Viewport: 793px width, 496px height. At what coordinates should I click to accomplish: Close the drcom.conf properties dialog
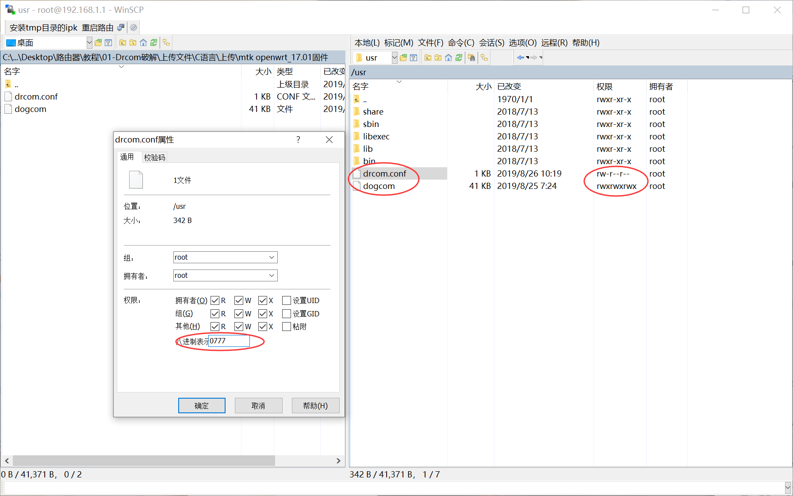click(329, 140)
